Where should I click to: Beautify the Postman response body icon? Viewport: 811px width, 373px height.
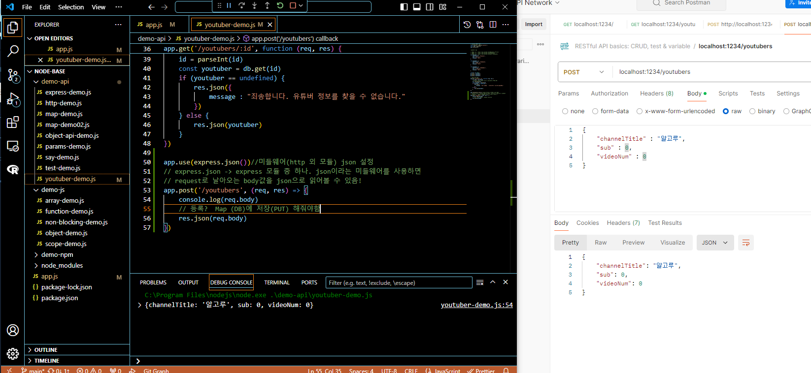point(746,243)
